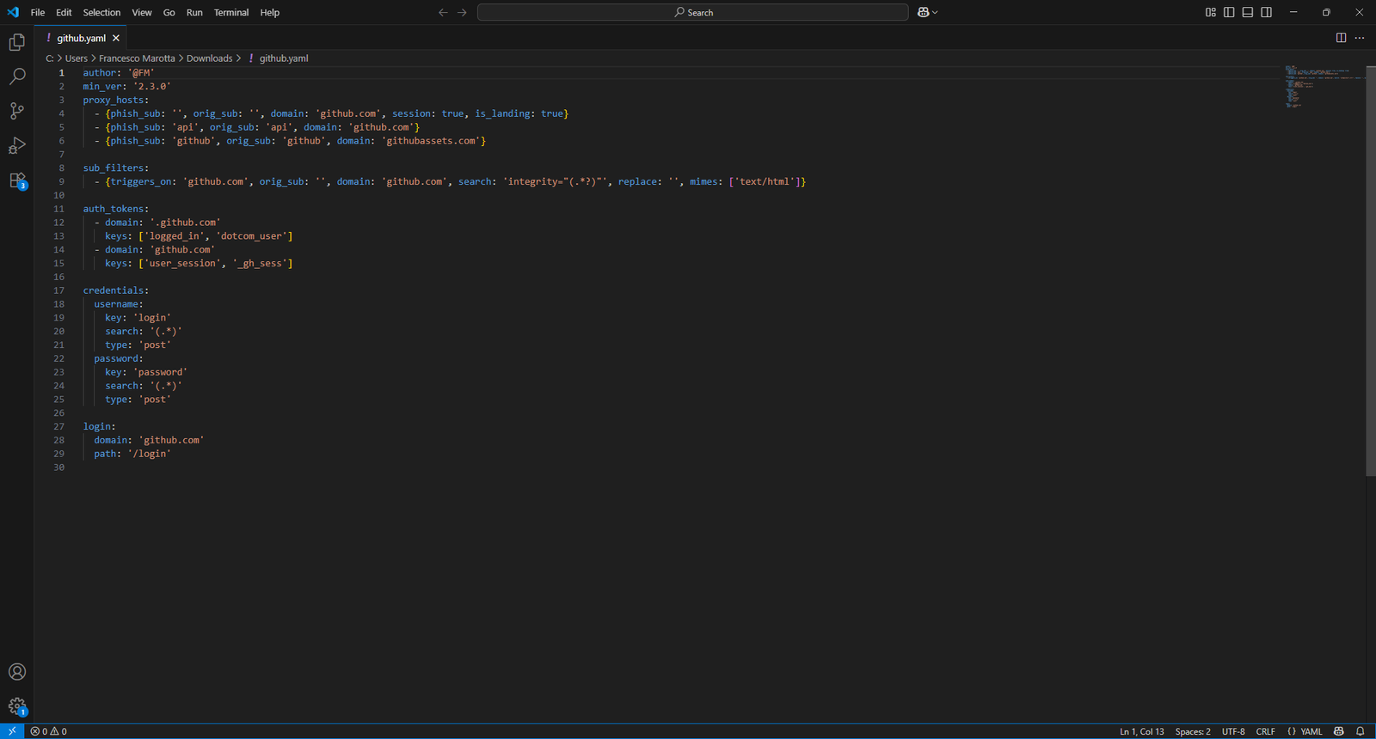This screenshot has width=1376, height=739.
Task: Click the editor vertical scrollbar
Action: (1371, 271)
